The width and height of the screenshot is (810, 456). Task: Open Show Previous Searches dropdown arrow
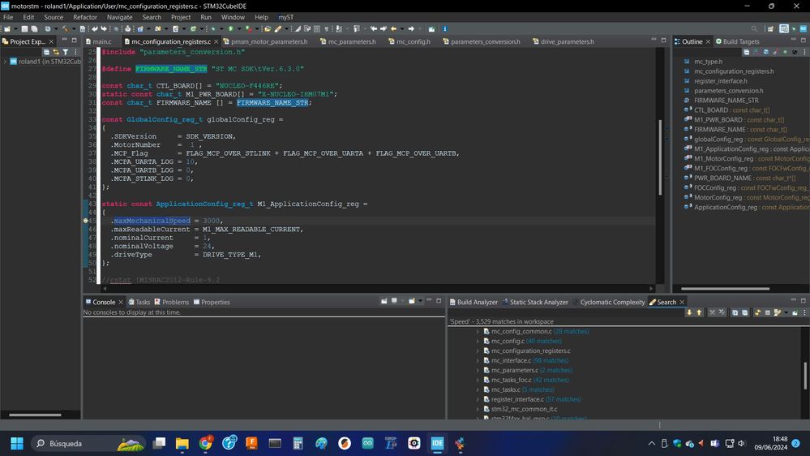[786, 312]
